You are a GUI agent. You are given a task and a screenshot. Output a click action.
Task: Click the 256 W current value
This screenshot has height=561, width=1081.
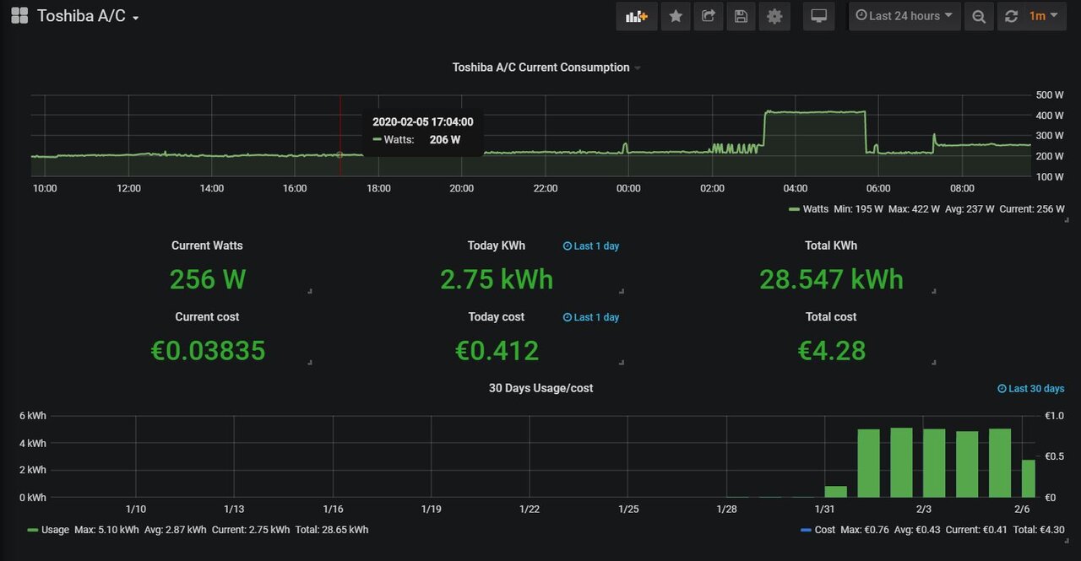click(x=208, y=279)
